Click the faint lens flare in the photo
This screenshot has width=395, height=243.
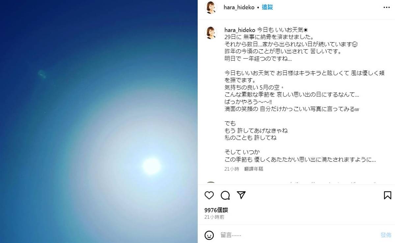42,74
